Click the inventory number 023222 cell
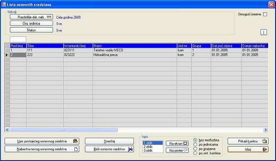 (x=78, y=55)
